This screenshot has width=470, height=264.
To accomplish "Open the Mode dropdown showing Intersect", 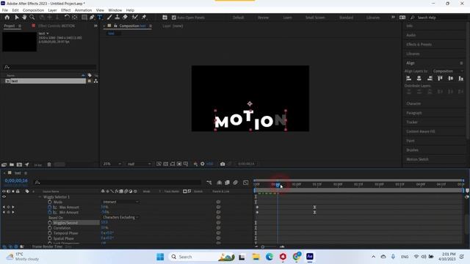I will coord(120,202).
